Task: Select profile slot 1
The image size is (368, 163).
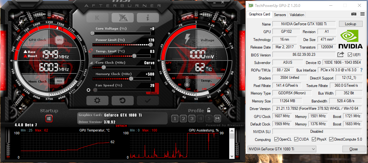Action: click(x=175, y=119)
